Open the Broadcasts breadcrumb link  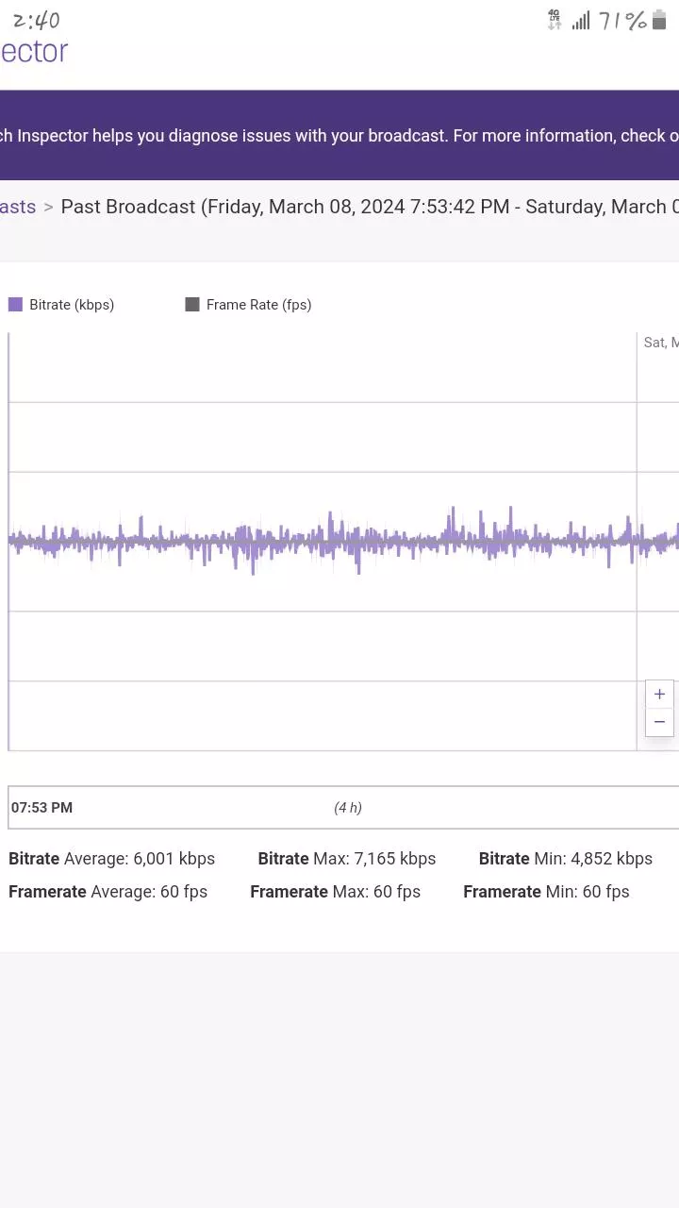tap(18, 207)
